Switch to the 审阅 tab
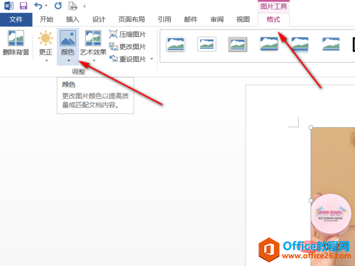Viewport: 355px width, 266px height. pos(217,20)
